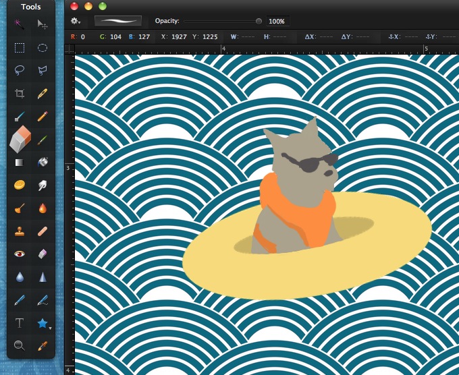Select the Red Eye tool
Screen dimensions: 459x375
tap(20, 254)
